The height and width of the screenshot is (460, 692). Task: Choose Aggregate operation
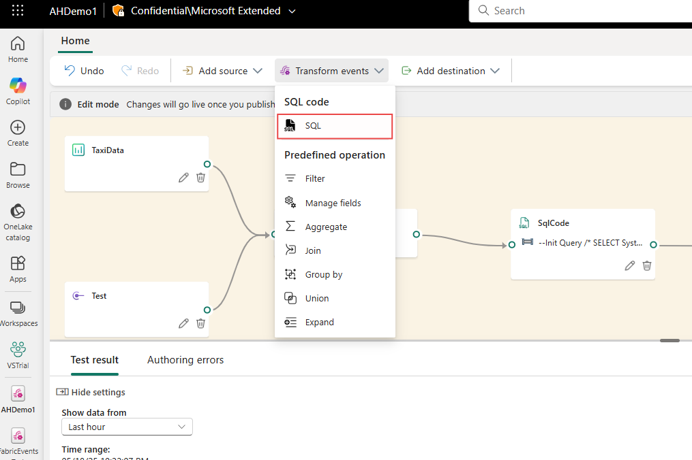click(335, 227)
